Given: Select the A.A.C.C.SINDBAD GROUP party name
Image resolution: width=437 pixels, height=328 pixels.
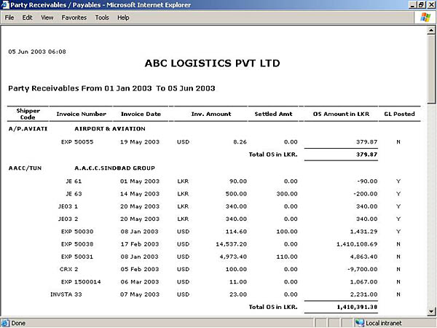Looking at the screenshot, I should point(114,168).
